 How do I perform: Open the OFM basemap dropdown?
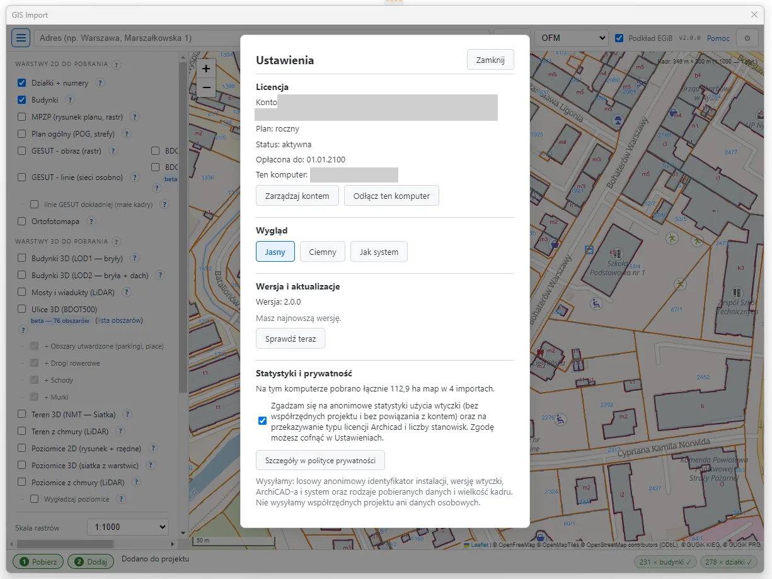(572, 38)
